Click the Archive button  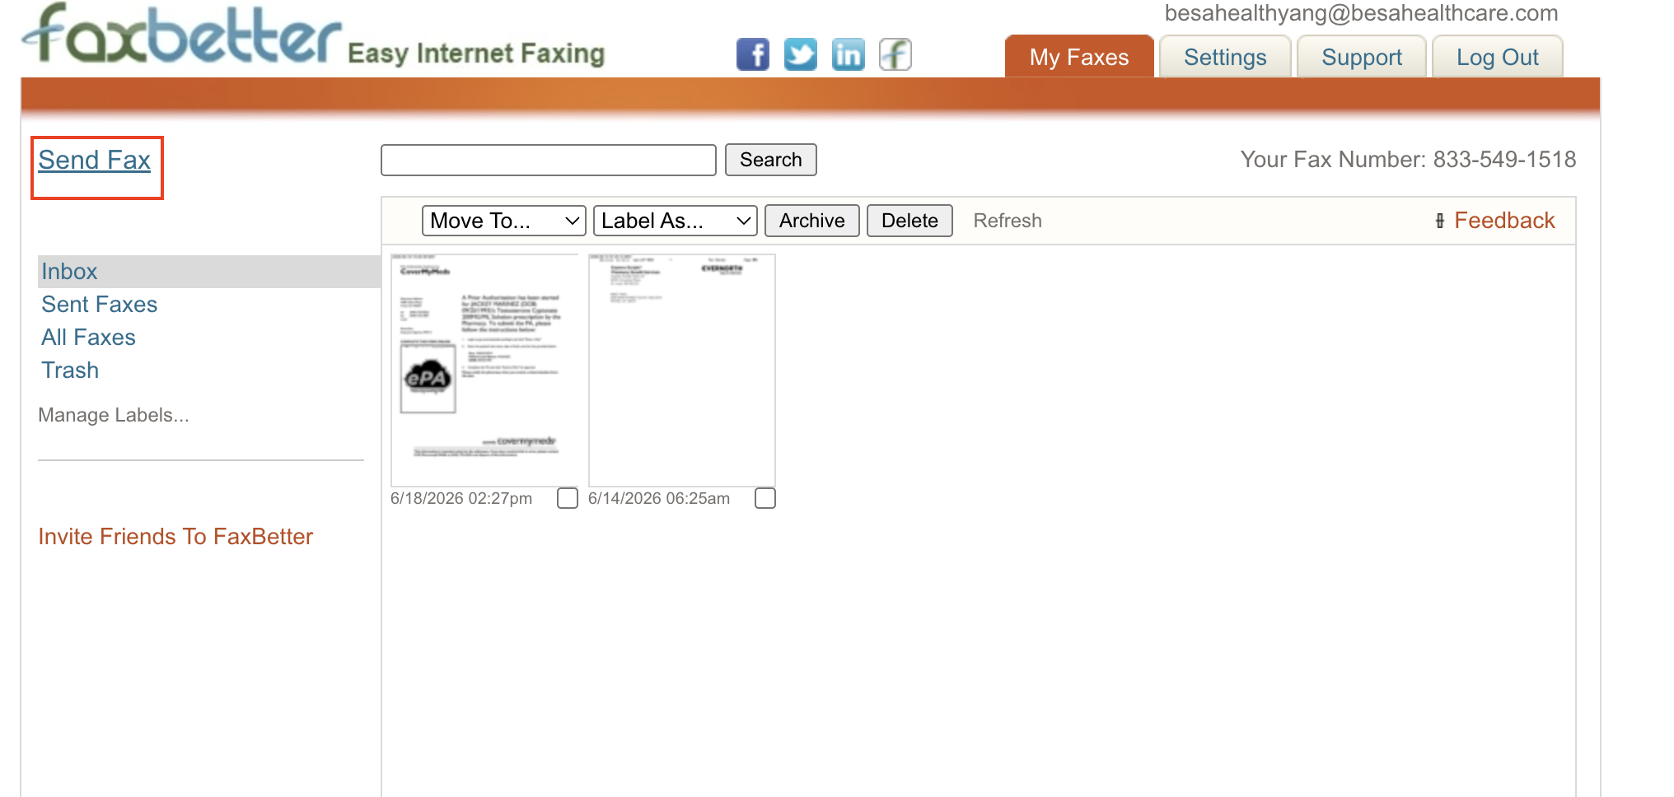(x=812, y=221)
